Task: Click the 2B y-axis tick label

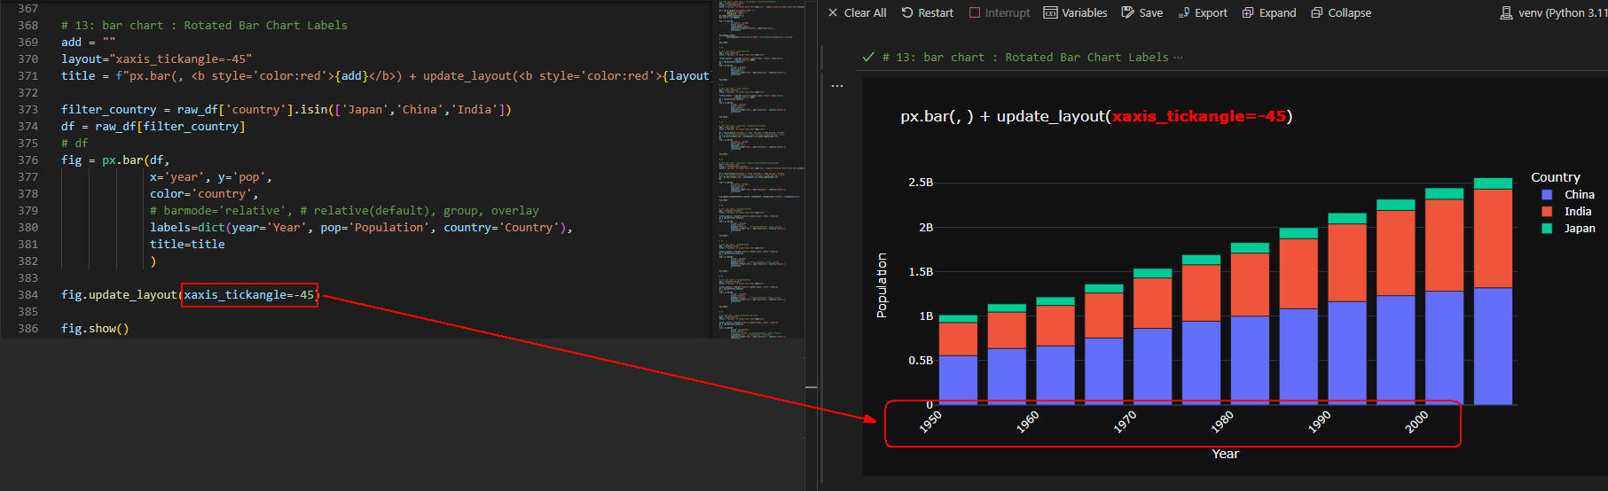Action: pos(926,227)
